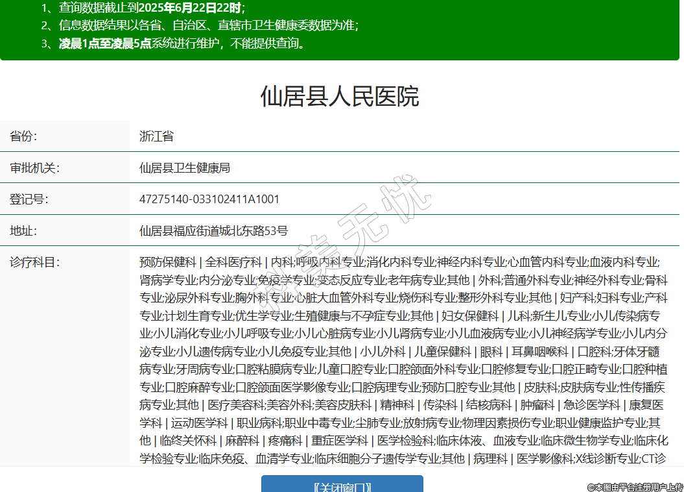Select the 登记号 row label
The image size is (684, 492).
(29, 199)
